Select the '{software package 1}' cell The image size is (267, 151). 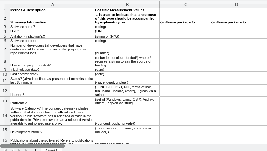pos(185,18)
